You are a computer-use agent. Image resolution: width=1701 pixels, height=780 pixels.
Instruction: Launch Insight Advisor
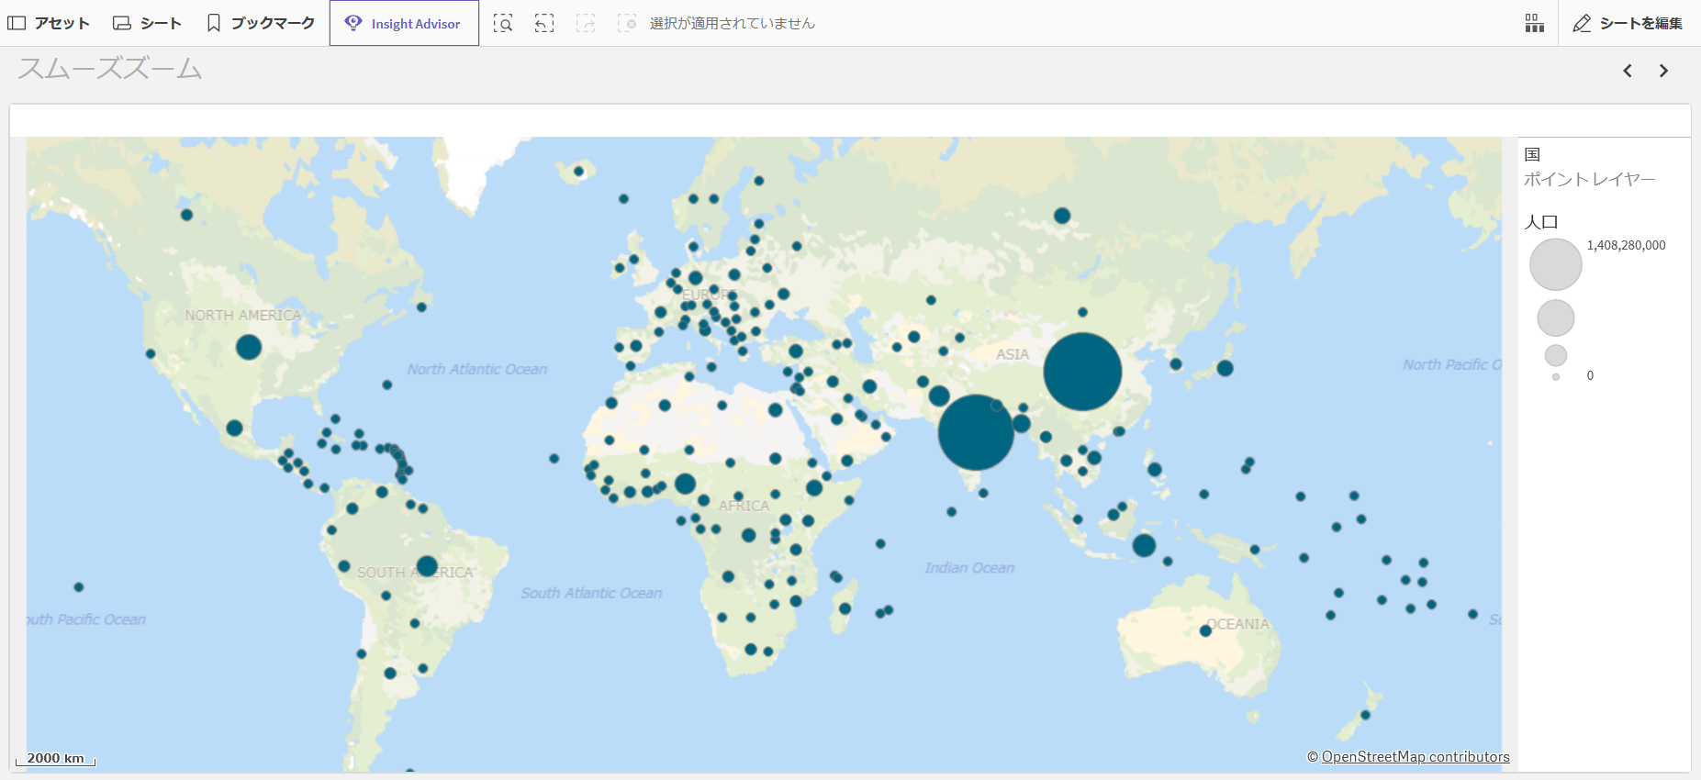[x=404, y=23]
